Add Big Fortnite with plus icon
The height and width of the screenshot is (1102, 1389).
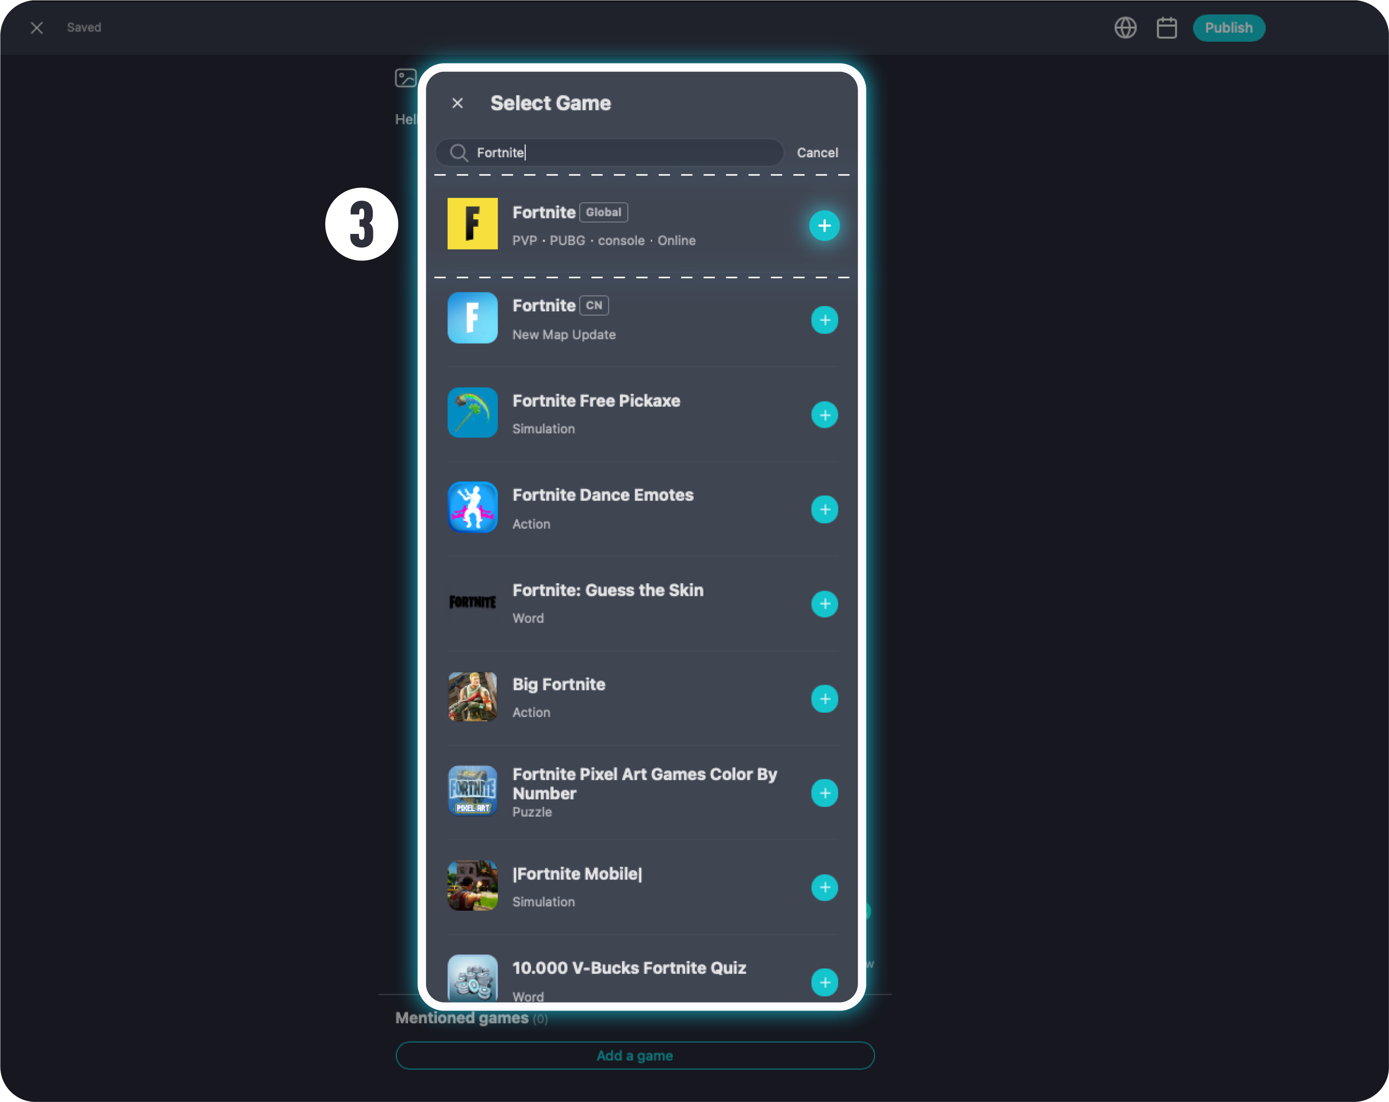[824, 699]
